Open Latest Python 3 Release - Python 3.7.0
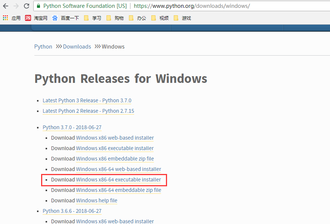 click(87, 100)
